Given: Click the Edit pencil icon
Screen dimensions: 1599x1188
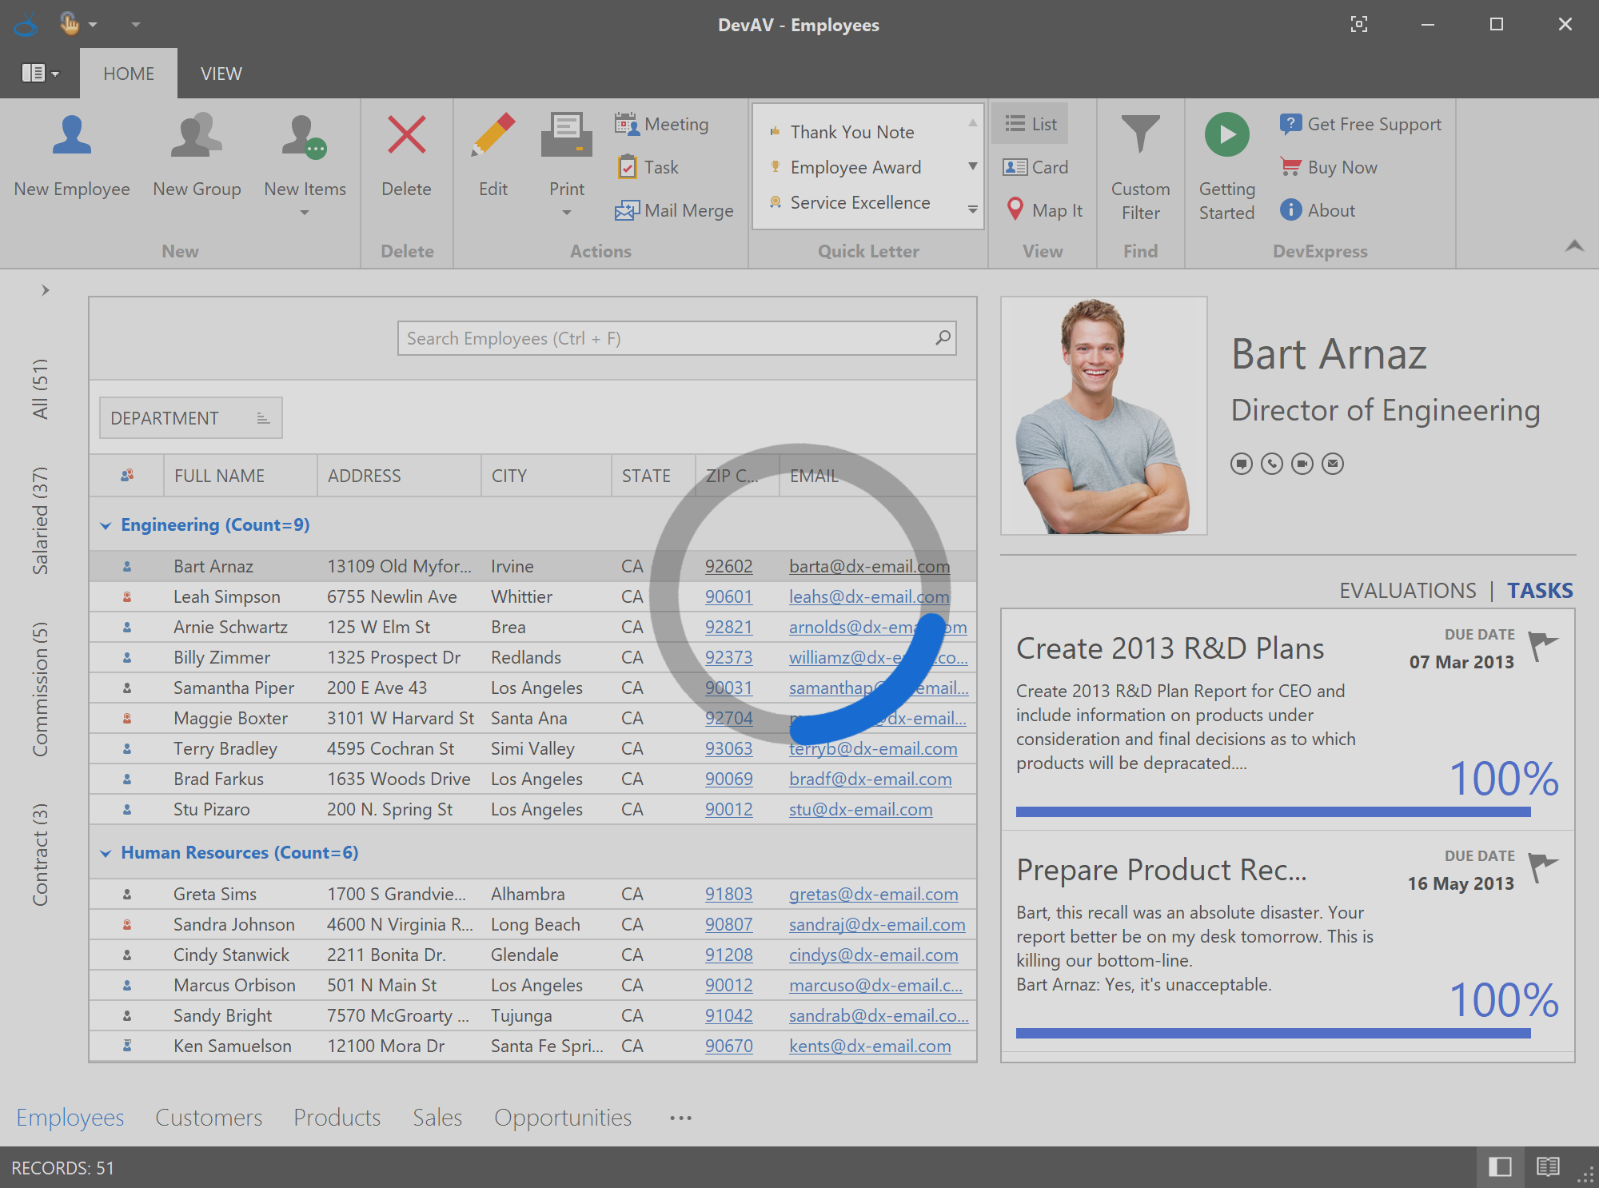Looking at the screenshot, I should [493, 134].
